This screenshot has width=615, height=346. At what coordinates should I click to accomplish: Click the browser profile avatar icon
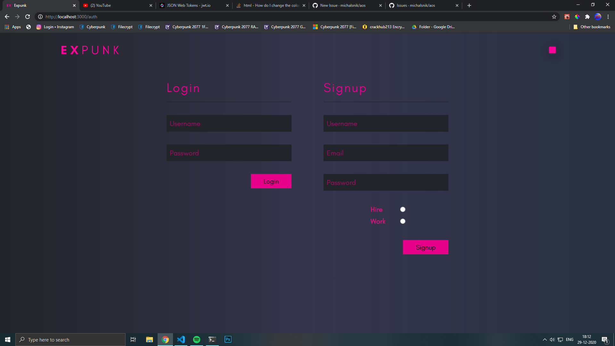(598, 17)
